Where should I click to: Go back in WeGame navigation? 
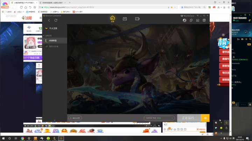49,20
